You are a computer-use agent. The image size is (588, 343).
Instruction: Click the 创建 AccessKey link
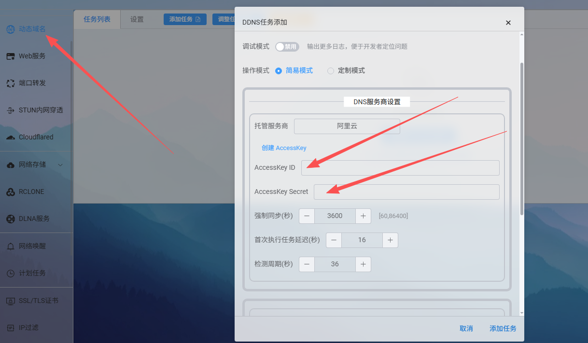(284, 148)
